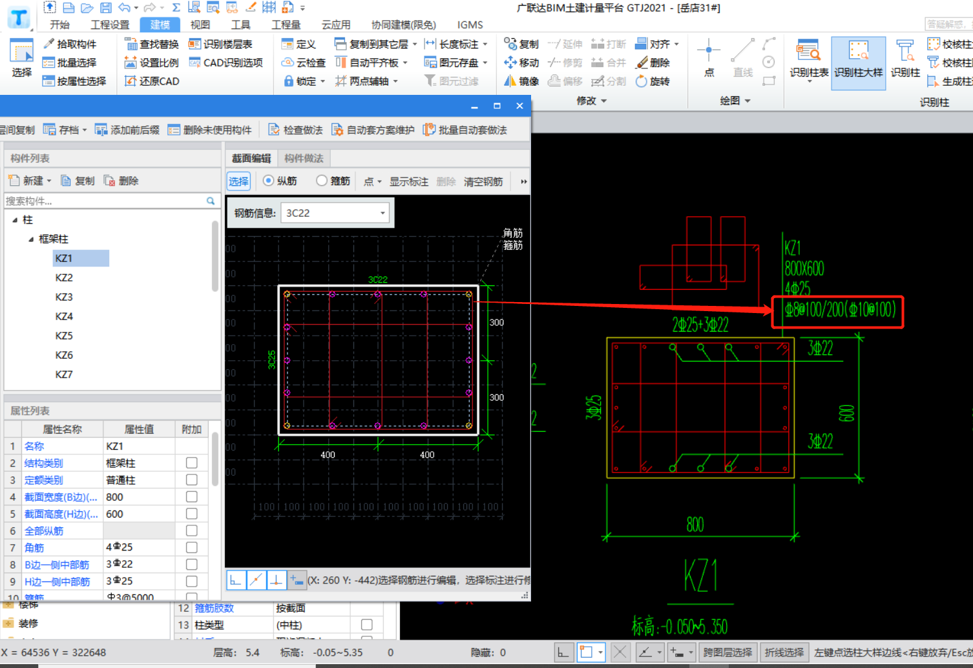Open the 钢筋信息 3C22 dropdown

coord(382,213)
